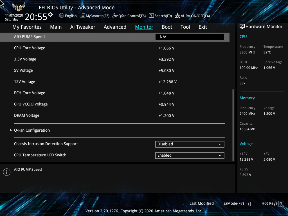288x216 pixels.
Task: Select the DRAM Voltage row
Action: click(115, 116)
